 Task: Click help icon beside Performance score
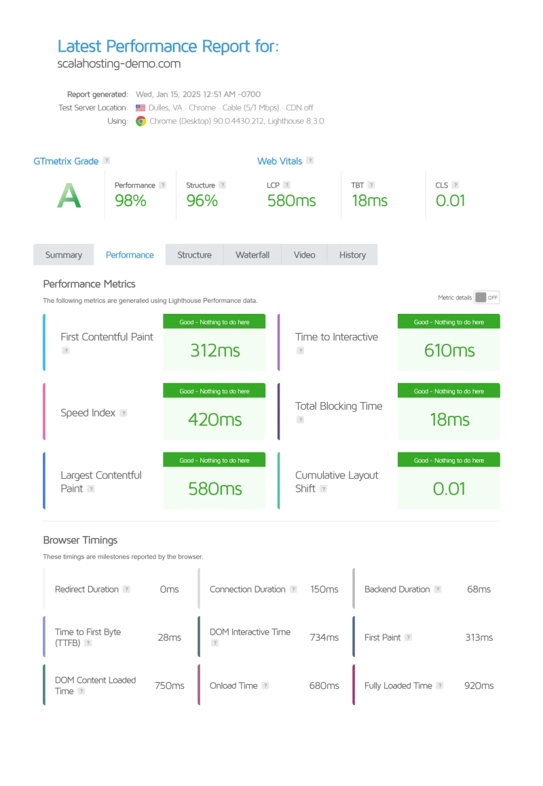click(x=162, y=185)
